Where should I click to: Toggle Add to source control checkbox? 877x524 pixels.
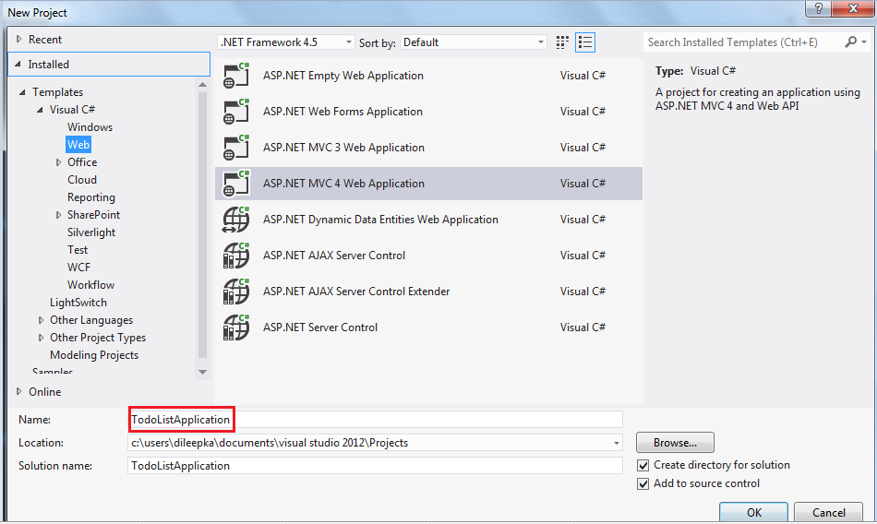click(x=643, y=483)
